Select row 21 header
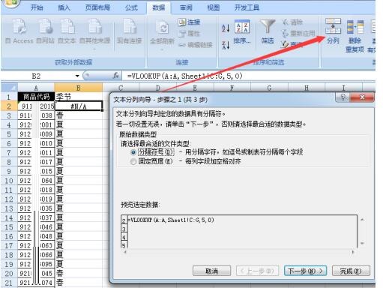Viewport: 383px width, 288px height. [x=9, y=283]
